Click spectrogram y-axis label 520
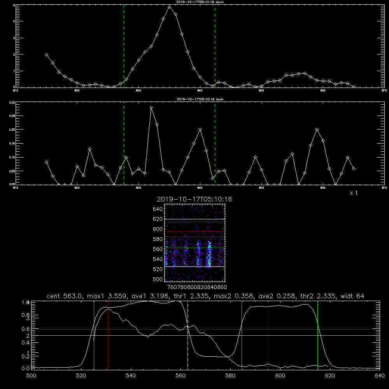This screenshot has width=389, height=389. pos(158,269)
